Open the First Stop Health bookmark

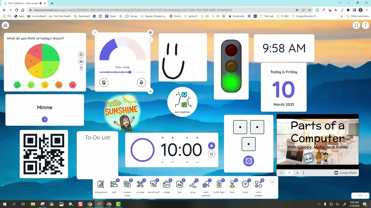[60, 16]
